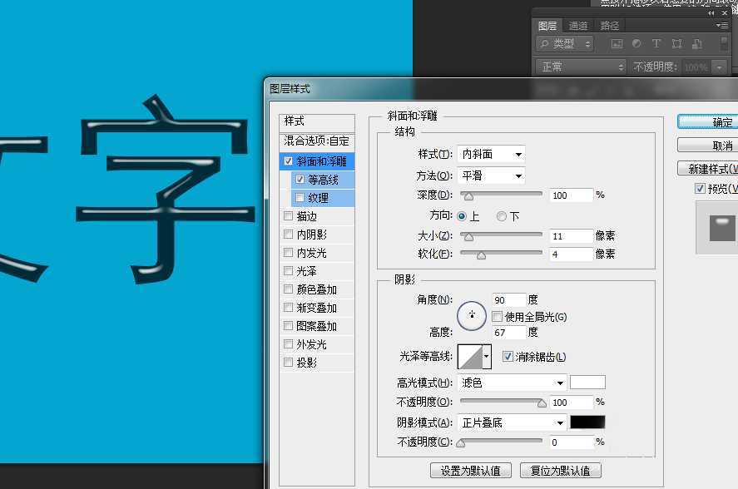Screen dimensions: 738x489
Task: Select the pixel layer filter icon
Action: [x=617, y=43]
